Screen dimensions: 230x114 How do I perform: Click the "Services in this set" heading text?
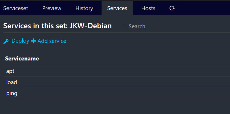click(34, 26)
